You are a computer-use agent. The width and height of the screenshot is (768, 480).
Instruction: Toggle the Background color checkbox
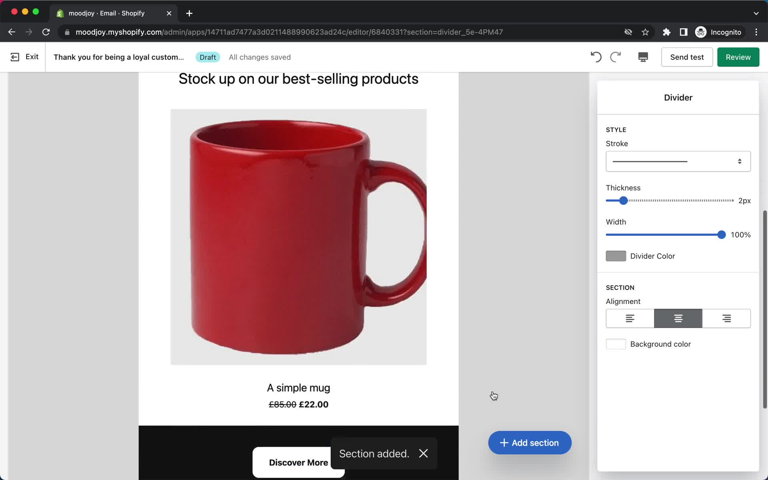615,344
